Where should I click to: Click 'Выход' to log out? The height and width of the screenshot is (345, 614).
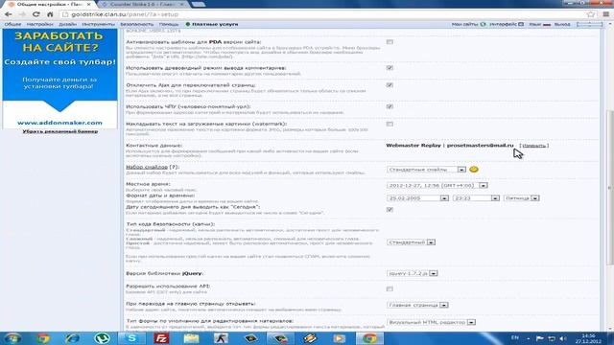[562, 24]
